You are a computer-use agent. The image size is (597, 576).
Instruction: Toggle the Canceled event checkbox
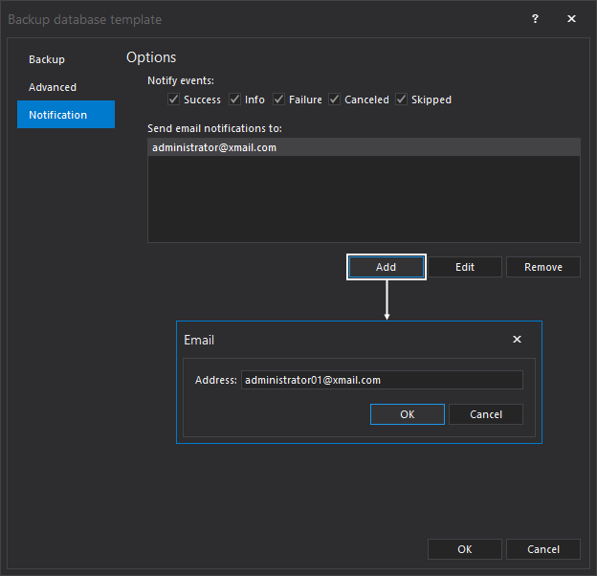pos(335,100)
